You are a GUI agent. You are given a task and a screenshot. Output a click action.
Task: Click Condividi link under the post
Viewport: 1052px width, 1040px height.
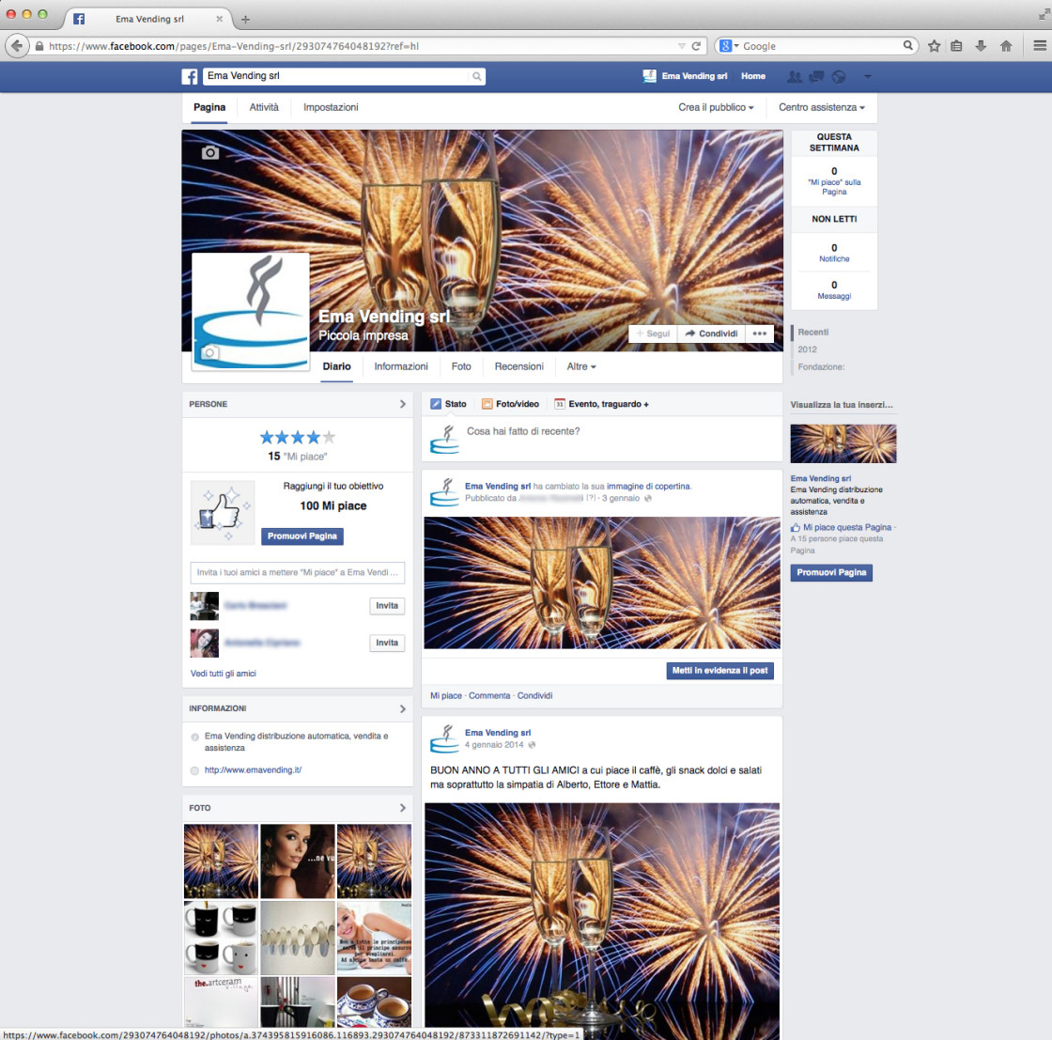coord(534,696)
